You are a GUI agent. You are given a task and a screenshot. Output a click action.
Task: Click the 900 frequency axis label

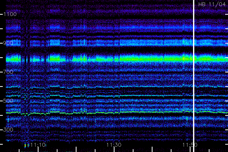tap(8, 43)
